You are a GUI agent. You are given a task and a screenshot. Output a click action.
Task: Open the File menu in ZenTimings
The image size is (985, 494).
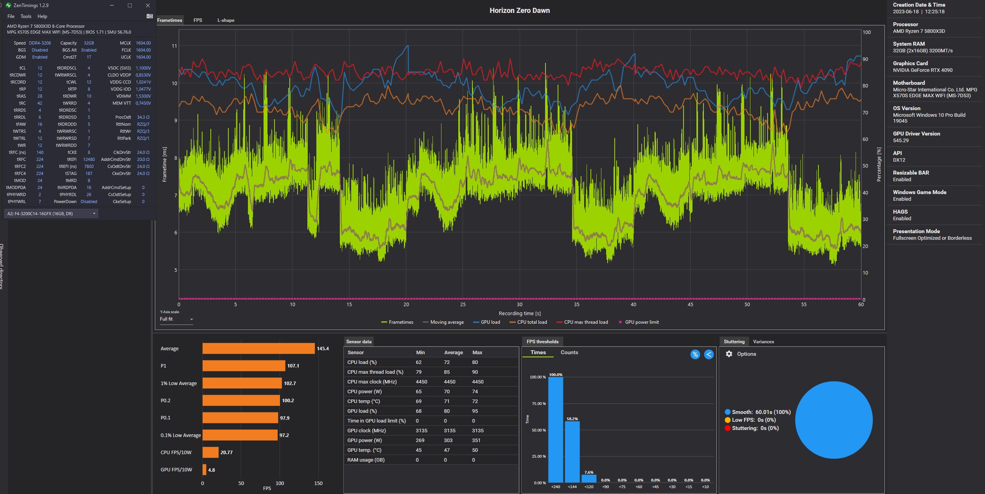[x=11, y=16]
